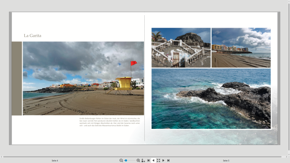The height and width of the screenshot is (163, 290).
Task: Click the horizontal scrollbar right arrow
Action: tap(286, 157)
